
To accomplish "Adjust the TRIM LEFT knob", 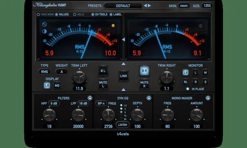I will (x=80, y=77).
